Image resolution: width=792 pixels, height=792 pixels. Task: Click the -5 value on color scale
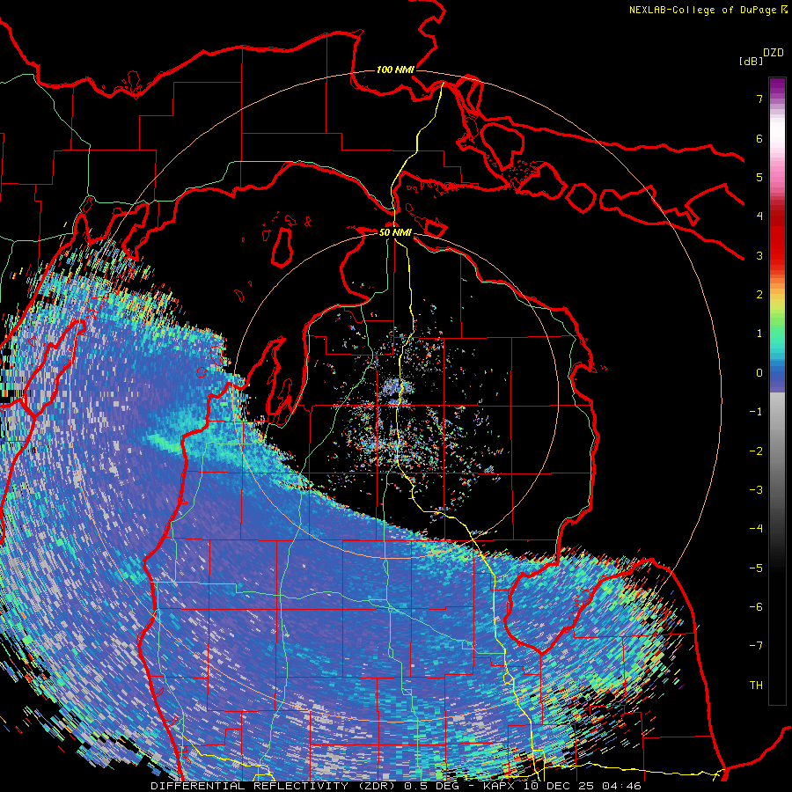point(756,568)
